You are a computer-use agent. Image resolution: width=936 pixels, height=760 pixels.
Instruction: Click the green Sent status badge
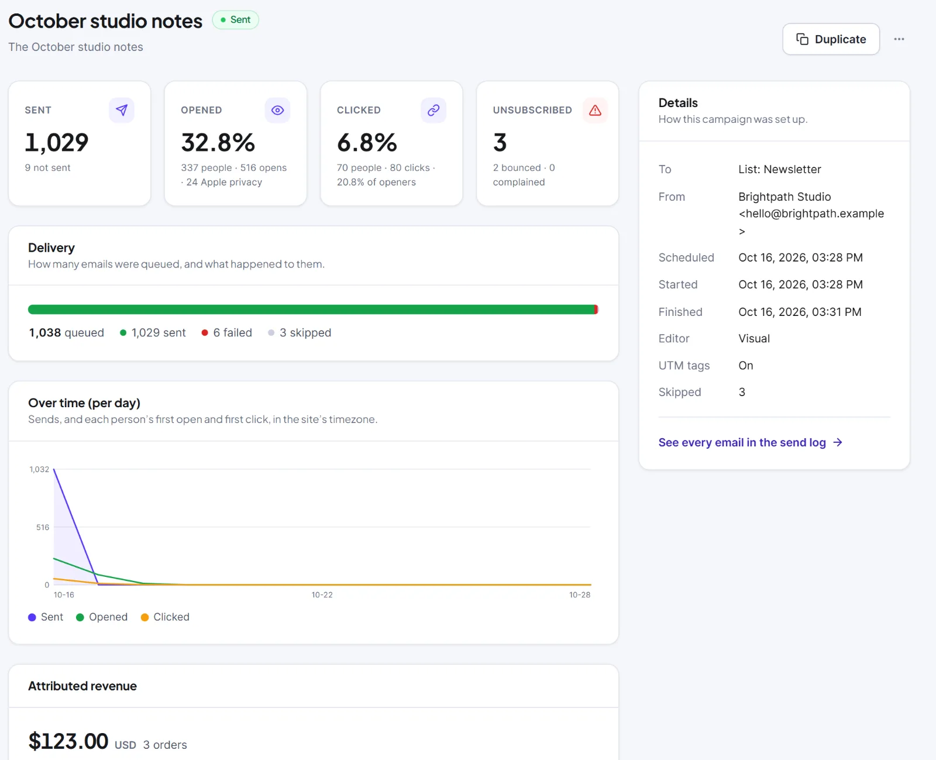[235, 20]
